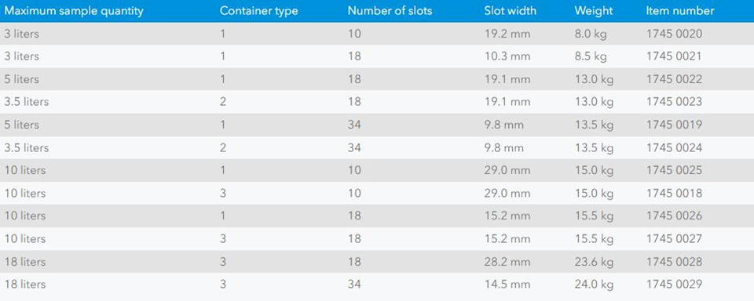The width and height of the screenshot is (754, 301).
Task: Click the Item number column header
Action: (680, 11)
